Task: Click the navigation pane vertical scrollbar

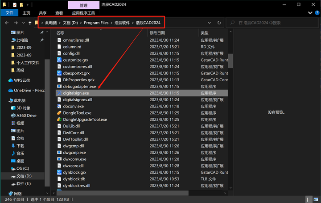Action: point(47,123)
